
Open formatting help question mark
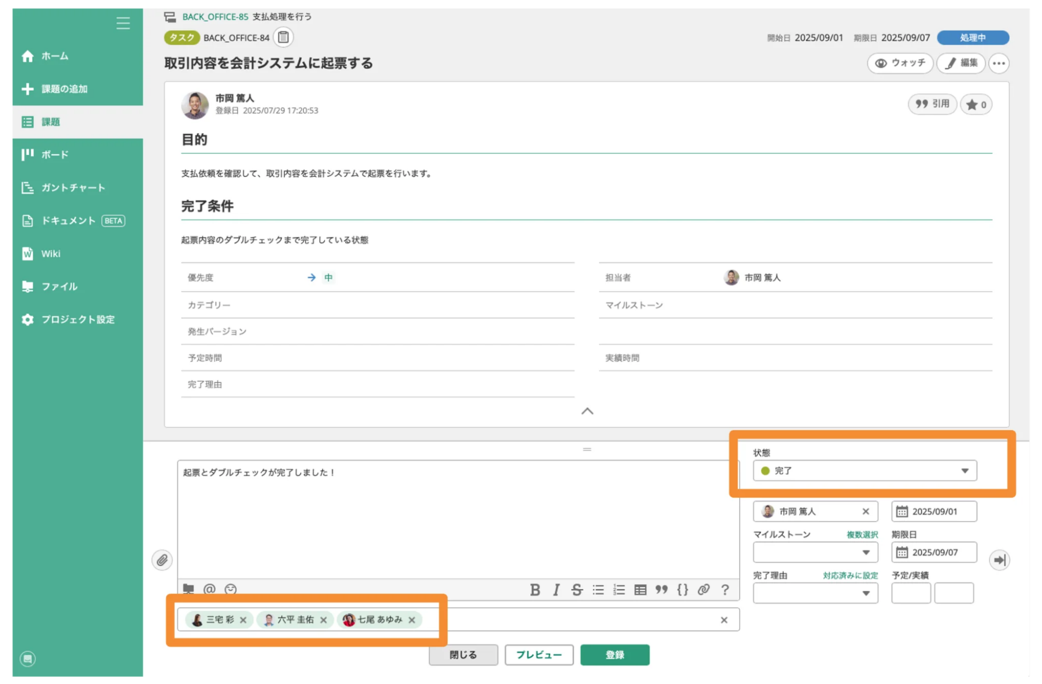[725, 590]
